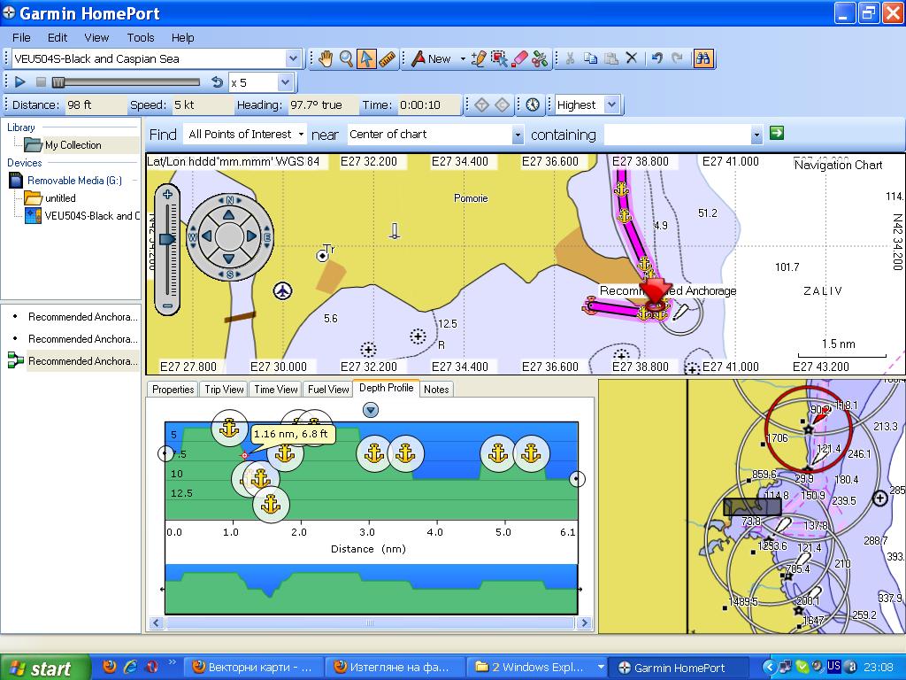This screenshot has width=906, height=680.
Task: Click the New button in toolbar
Action: click(432, 59)
